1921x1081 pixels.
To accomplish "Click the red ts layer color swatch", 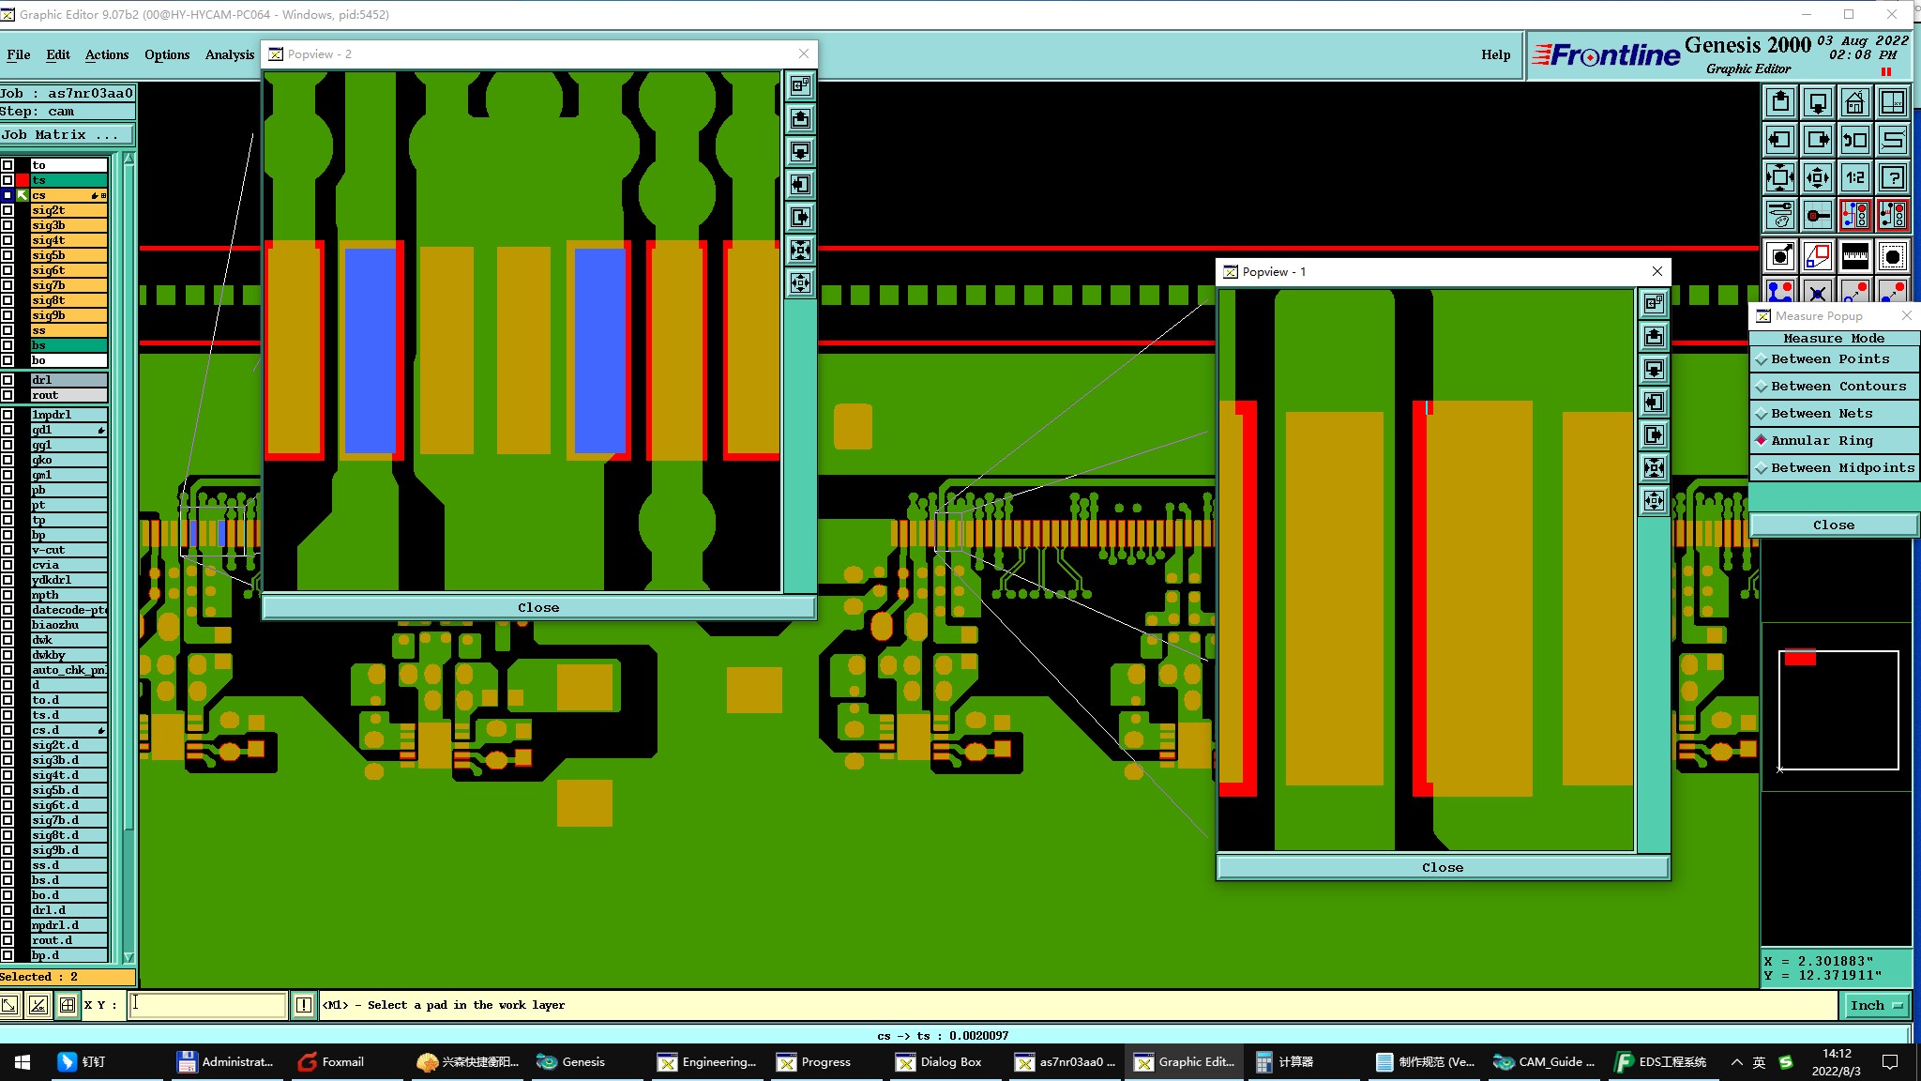I will (22, 180).
